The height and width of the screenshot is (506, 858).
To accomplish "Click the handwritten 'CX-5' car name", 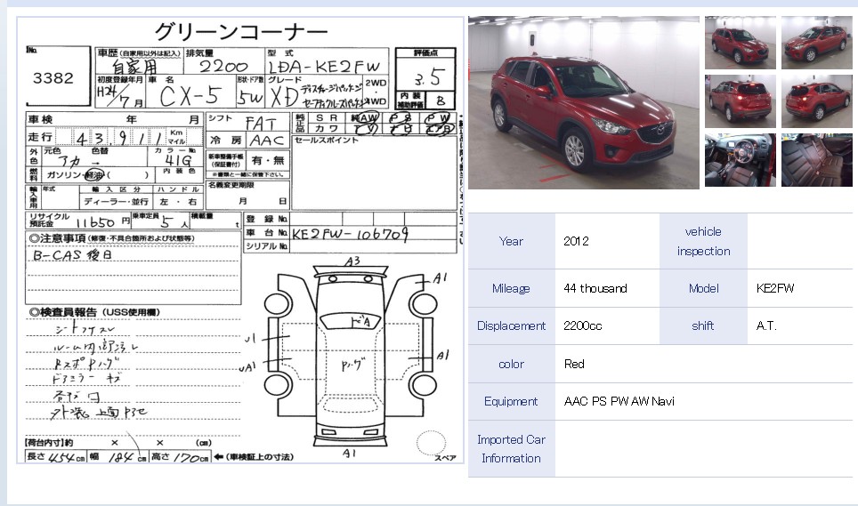I will point(190,97).
